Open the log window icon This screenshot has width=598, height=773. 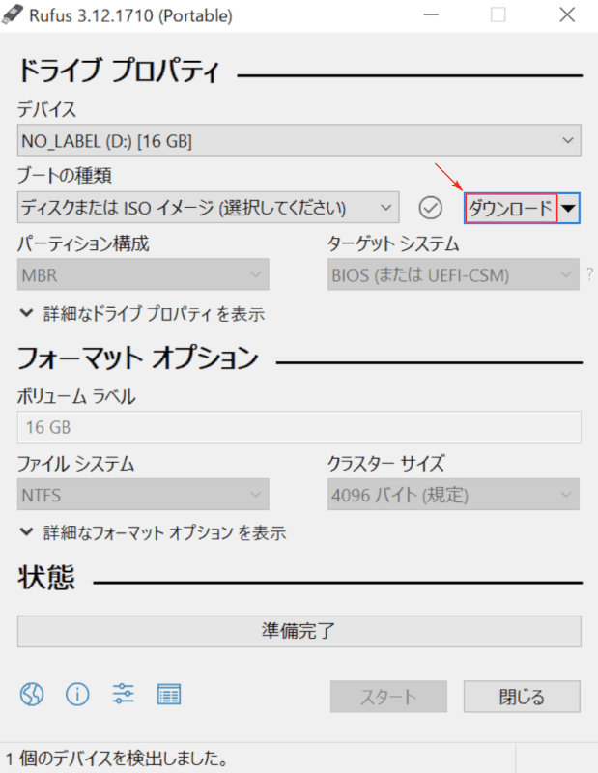[x=169, y=694]
